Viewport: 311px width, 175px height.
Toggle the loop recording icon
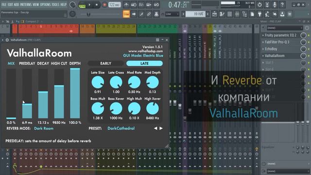point(156,5)
